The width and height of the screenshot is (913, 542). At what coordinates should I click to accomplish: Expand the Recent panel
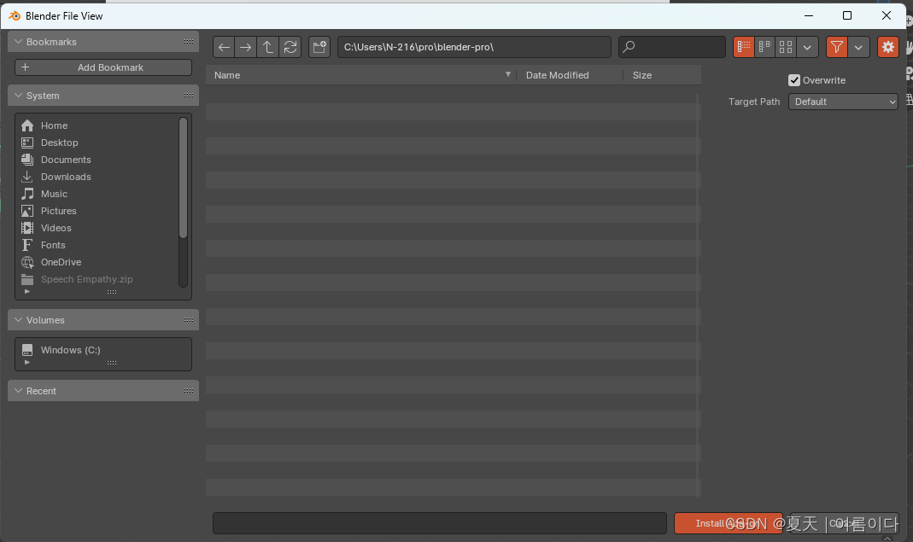click(18, 391)
